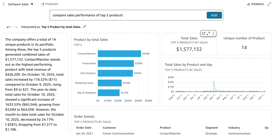The width and height of the screenshot is (273, 136).
Task: Click the Industry column header
Action: pos(234,128)
